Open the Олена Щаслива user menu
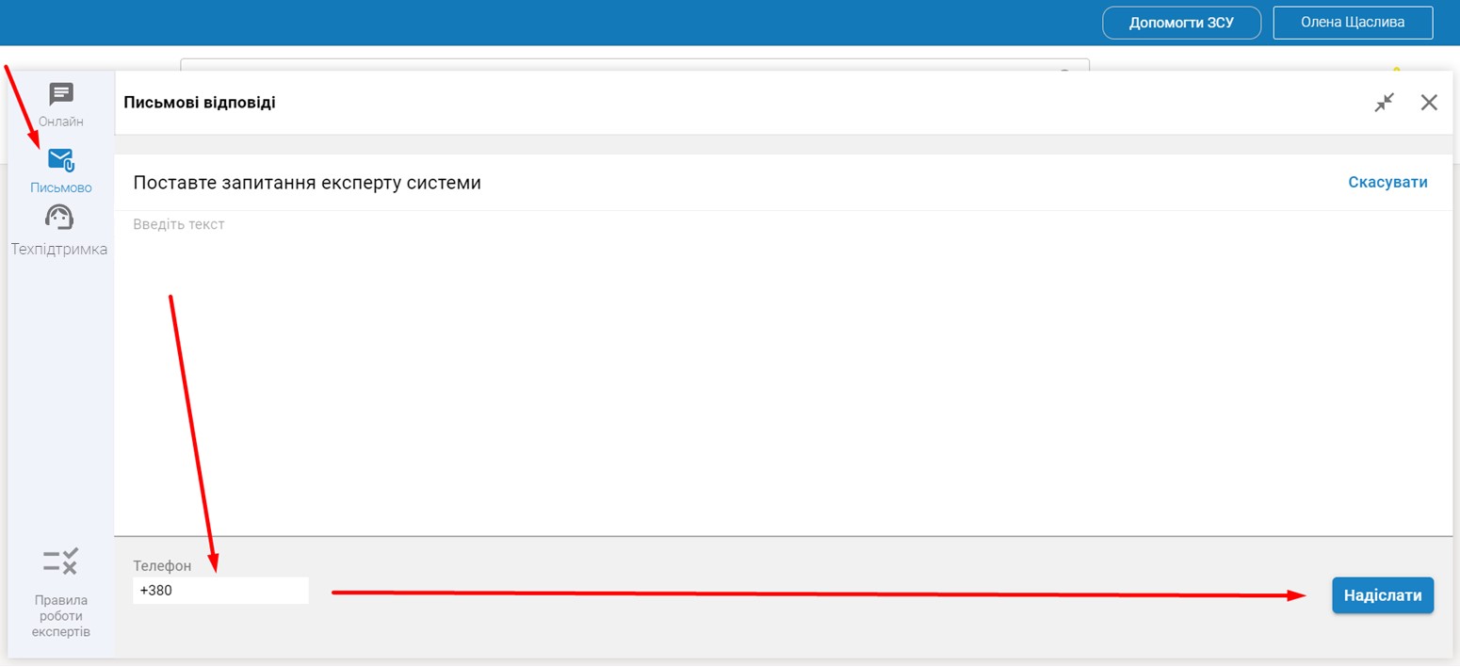The height and width of the screenshot is (667, 1460). coord(1353,23)
